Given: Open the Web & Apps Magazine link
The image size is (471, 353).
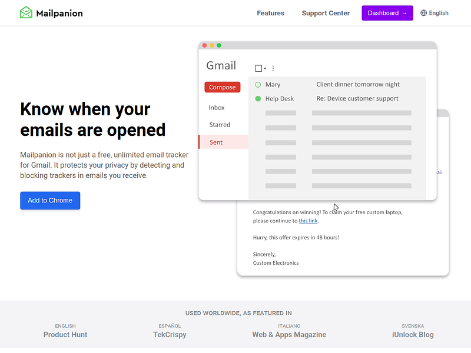Looking at the screenshot, I should [x=289, y=334].
